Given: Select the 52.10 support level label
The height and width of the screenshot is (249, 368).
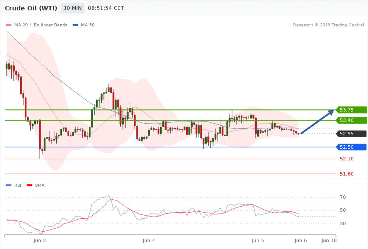Looking at the screenshot, I should pos(347,159).
